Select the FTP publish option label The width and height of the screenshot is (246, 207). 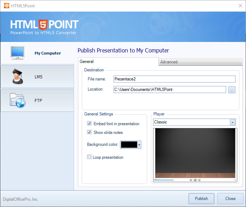click(x=38, y=100)
